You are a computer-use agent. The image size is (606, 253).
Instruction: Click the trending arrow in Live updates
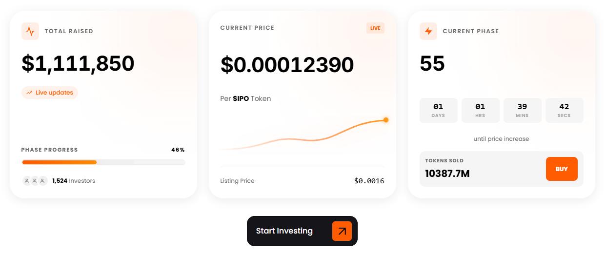[30, 93]
